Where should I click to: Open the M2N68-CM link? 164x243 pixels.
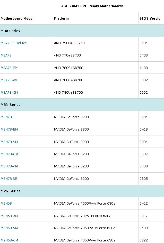pos(9,240)
